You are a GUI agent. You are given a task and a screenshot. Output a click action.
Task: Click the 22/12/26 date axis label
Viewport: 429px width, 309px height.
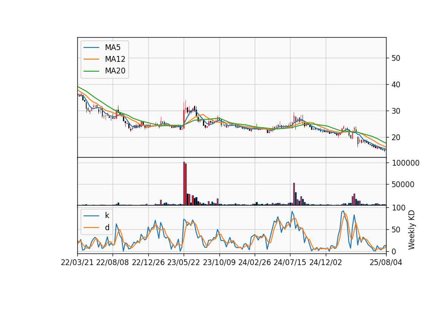click(148, 262)
